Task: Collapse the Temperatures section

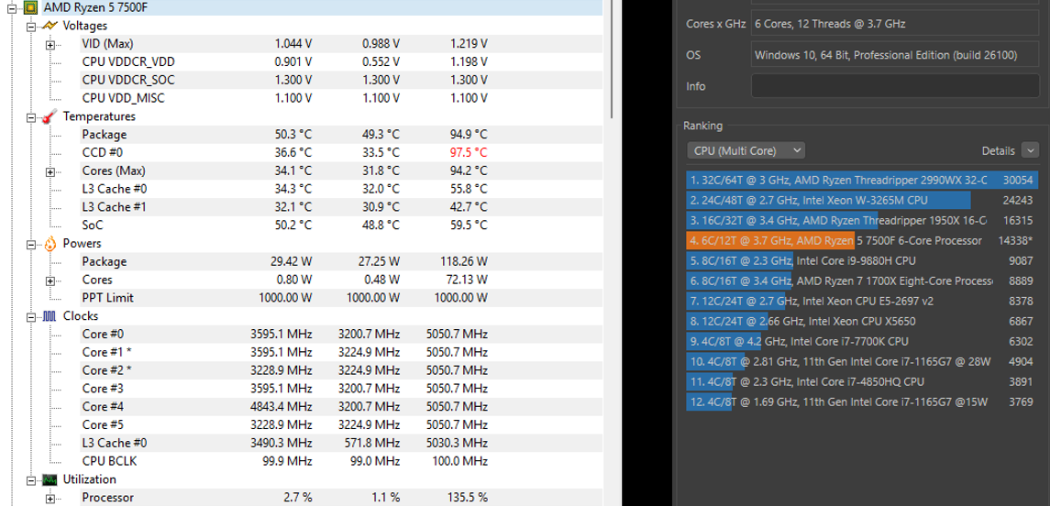Action: pos(31,117)
